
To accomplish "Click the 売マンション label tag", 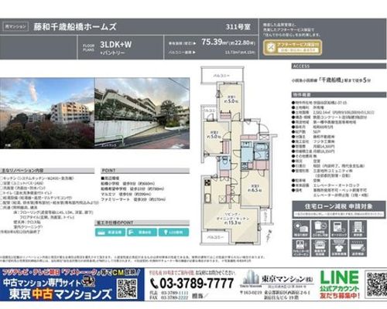I will coord(15,26).
